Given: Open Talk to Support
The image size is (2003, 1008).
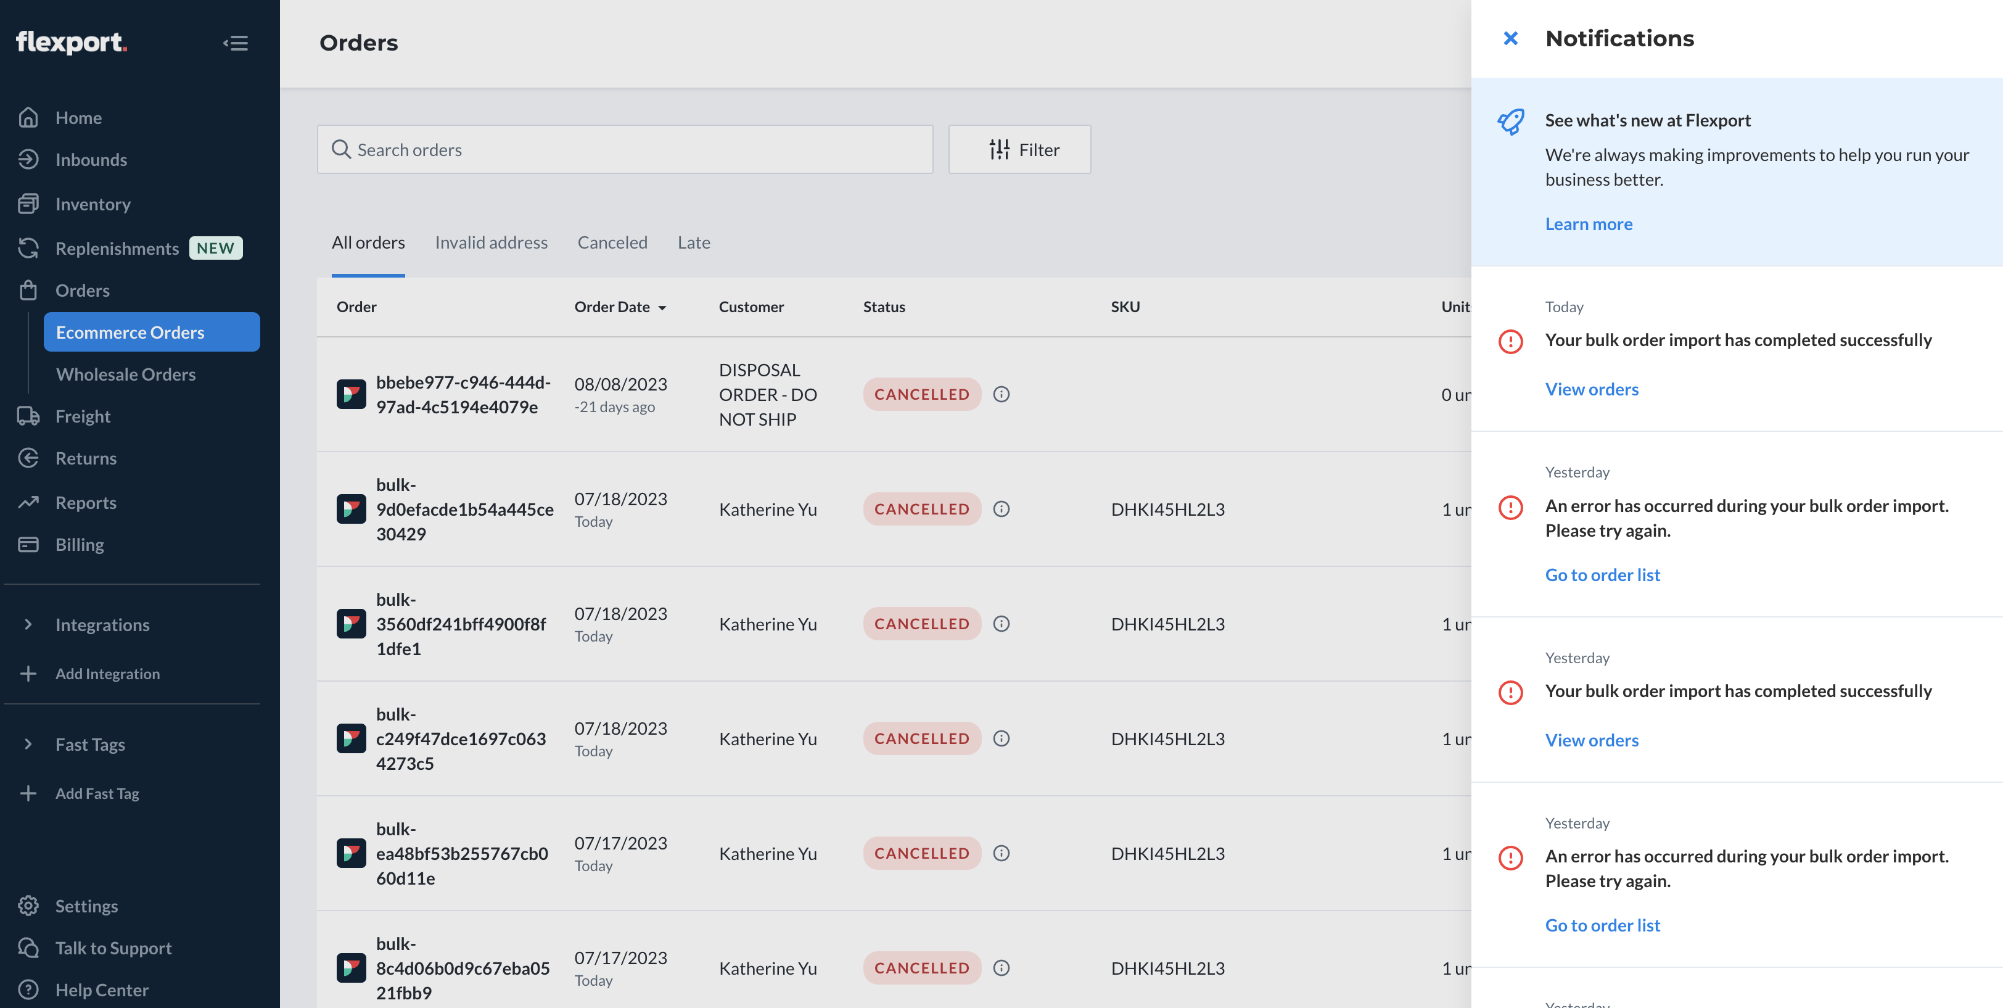Looking at the screenshot, I should pos(113,948).
